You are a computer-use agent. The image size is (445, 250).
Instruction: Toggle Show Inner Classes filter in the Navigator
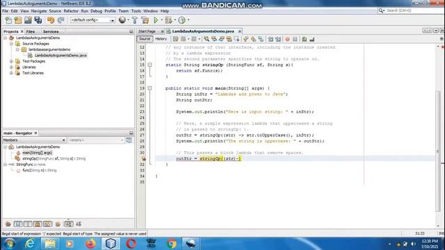[48, 224]
